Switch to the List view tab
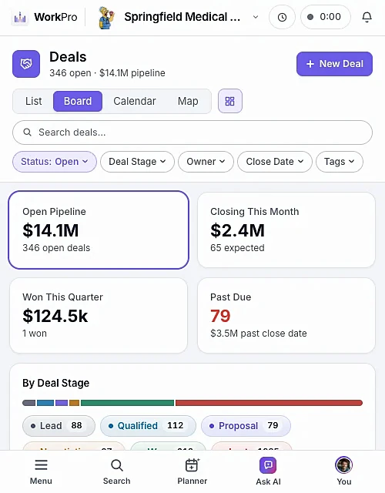 pyautogui.click(x=34, y=101)
